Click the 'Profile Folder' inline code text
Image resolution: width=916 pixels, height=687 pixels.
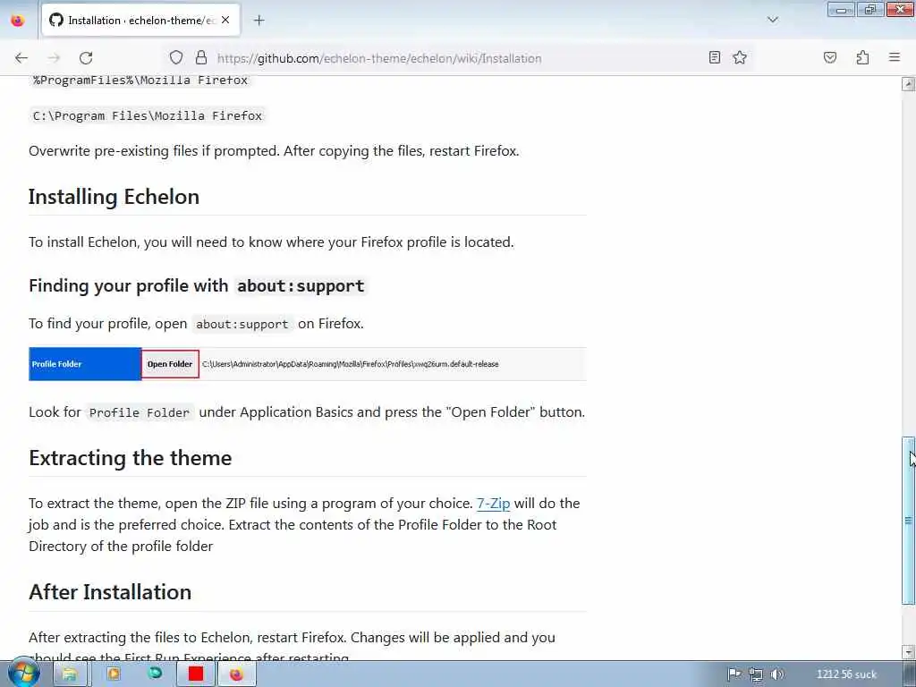(x=140, y=412)
